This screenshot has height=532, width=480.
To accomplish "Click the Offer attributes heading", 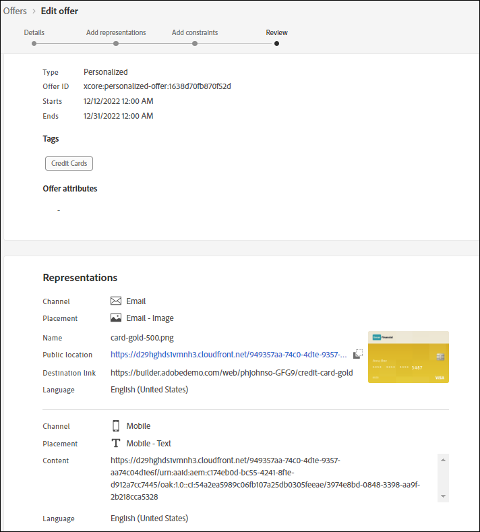I will (x=70, y=189).
